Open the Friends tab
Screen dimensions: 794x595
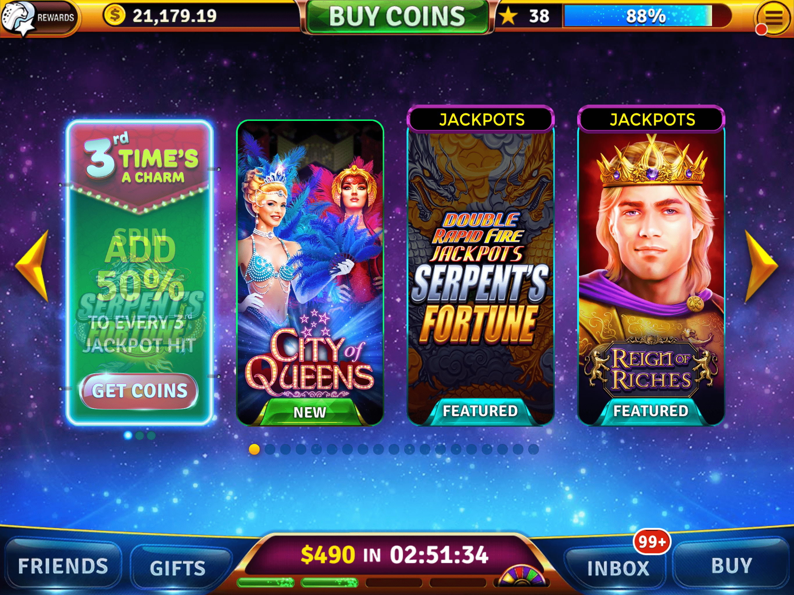click(63, 566)
